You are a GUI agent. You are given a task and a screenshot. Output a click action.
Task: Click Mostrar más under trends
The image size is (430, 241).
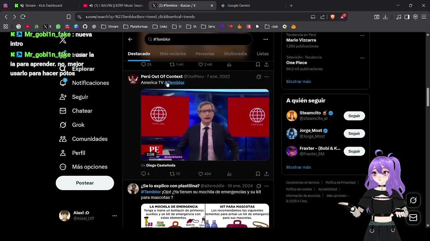(x=298, y=82)
